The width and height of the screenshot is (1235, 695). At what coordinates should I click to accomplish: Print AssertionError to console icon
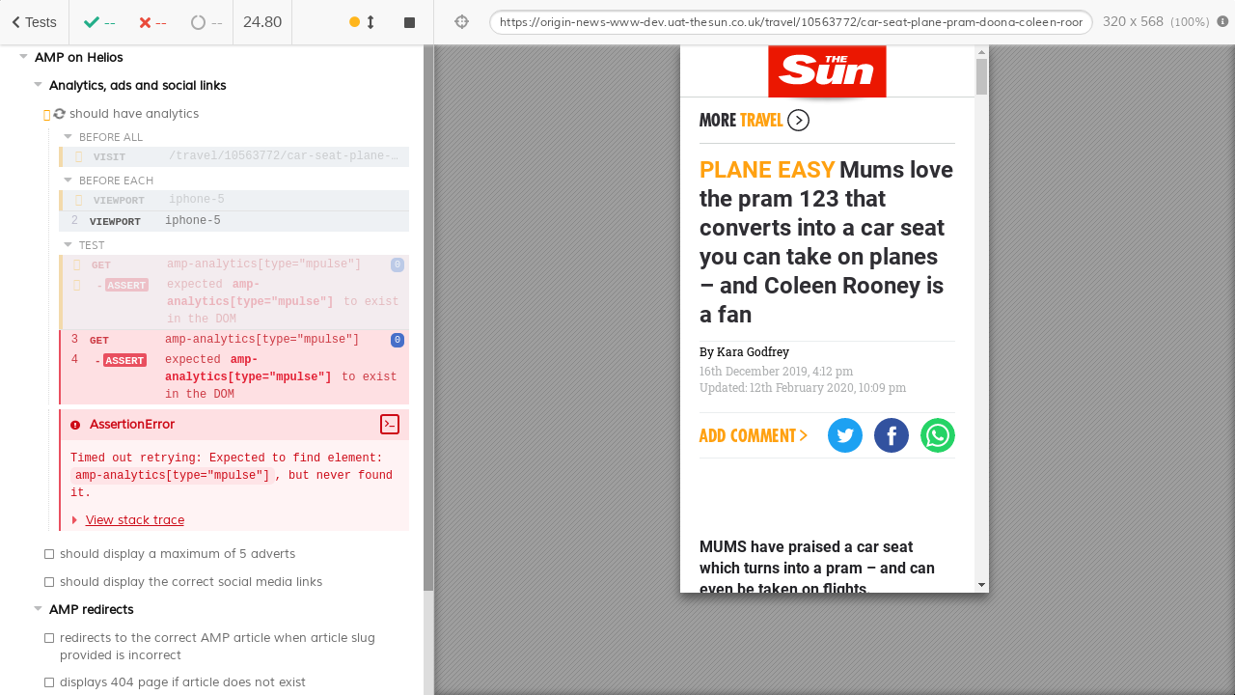point(390,425)
